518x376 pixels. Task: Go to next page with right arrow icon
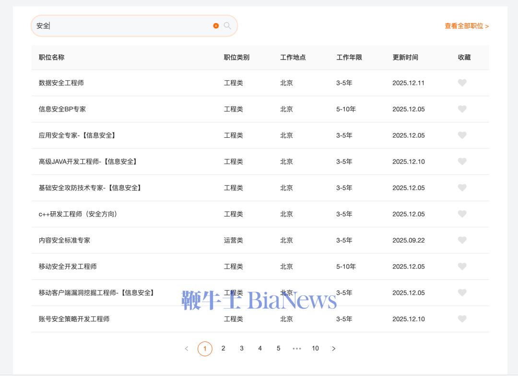pyautogui.click(x=334, y=349)
